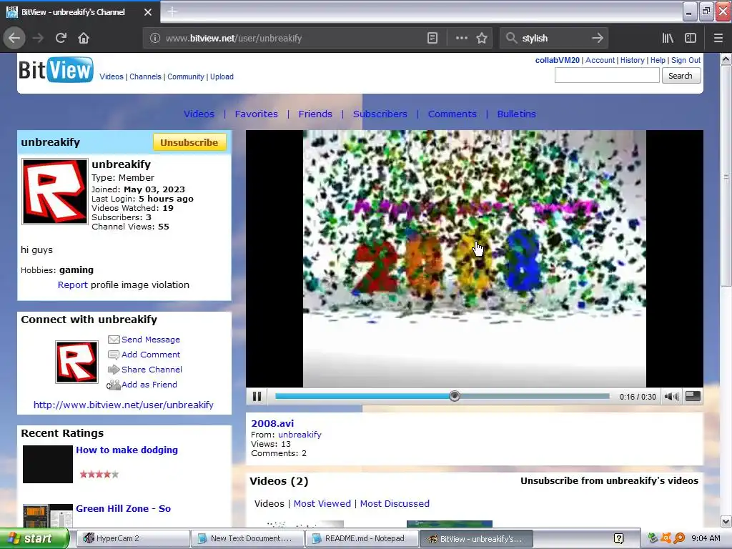Open the collabVM20 account name link

click(x=558, y=60)
